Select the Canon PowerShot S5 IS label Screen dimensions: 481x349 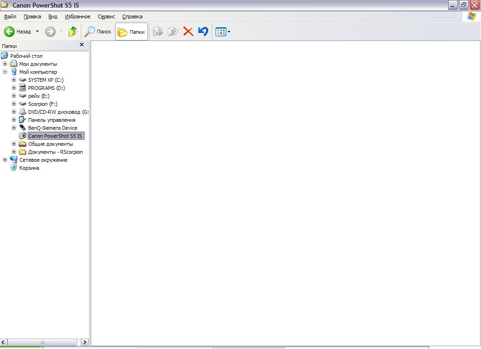tap(56, 136)
